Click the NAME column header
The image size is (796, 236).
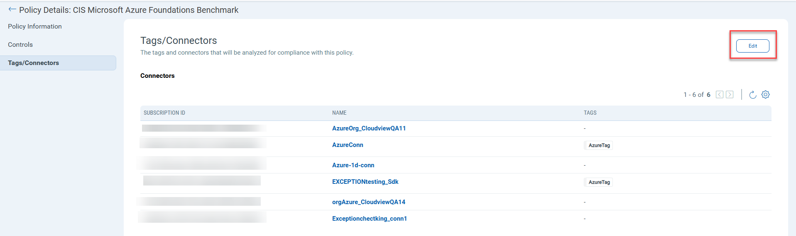[339, 113]
